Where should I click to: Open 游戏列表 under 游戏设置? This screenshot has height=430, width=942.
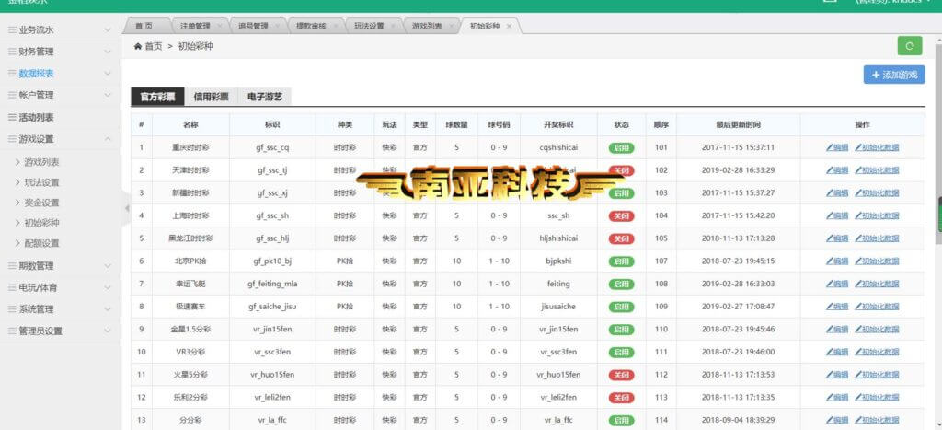click(x=41, y=162)
